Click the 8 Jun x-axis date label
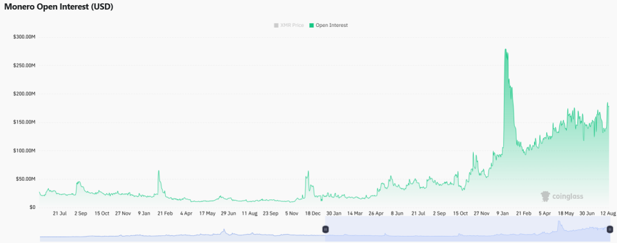The width and height of the screenshot is (617, 243). tap(397, 214)
